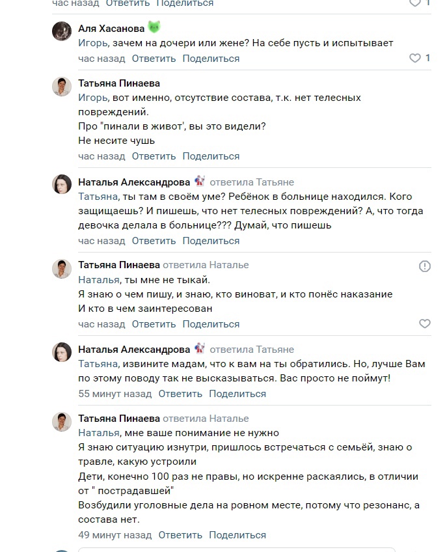Reply to Наталья's 'ты там в своём уме' comment
This screenshot has width=447, height=552.
(x=154, y=241)
